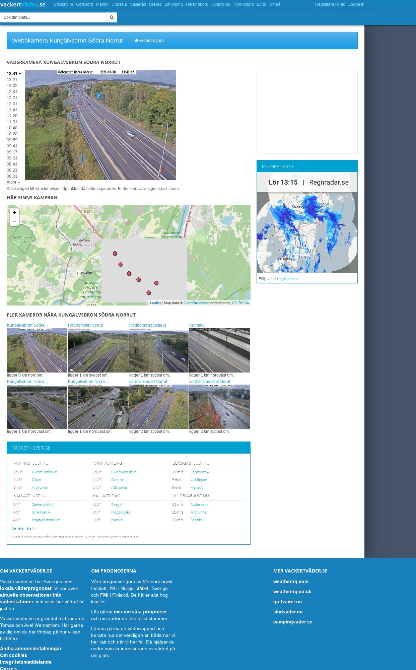Open Uppsala city link
Viewport: 416px width, 670px height.
click(x=119, y=4)
